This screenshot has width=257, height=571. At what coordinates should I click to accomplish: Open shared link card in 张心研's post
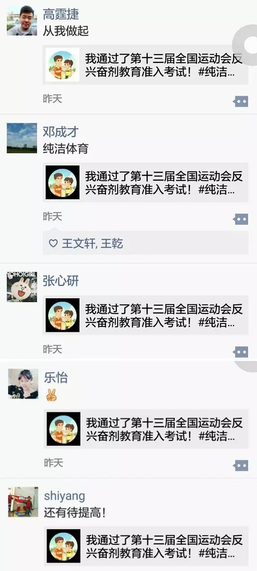coord(146,315)
